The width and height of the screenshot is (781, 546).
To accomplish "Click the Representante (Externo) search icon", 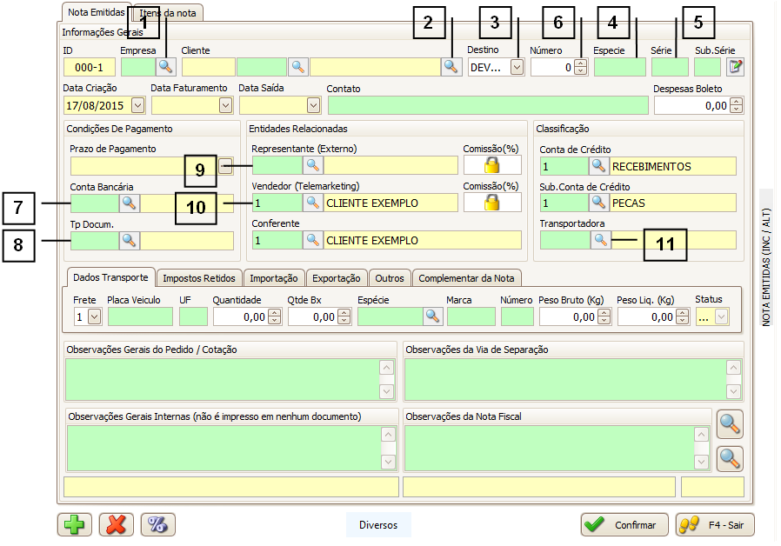I will (312, 165).
